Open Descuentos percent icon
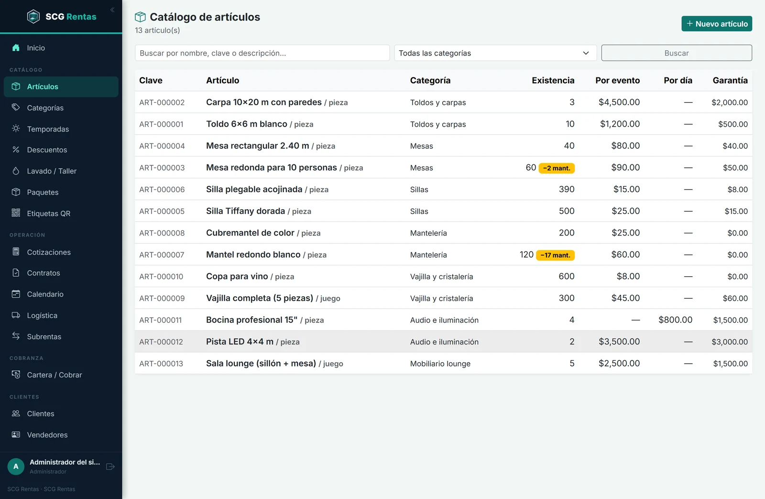 tap(16, 150)
